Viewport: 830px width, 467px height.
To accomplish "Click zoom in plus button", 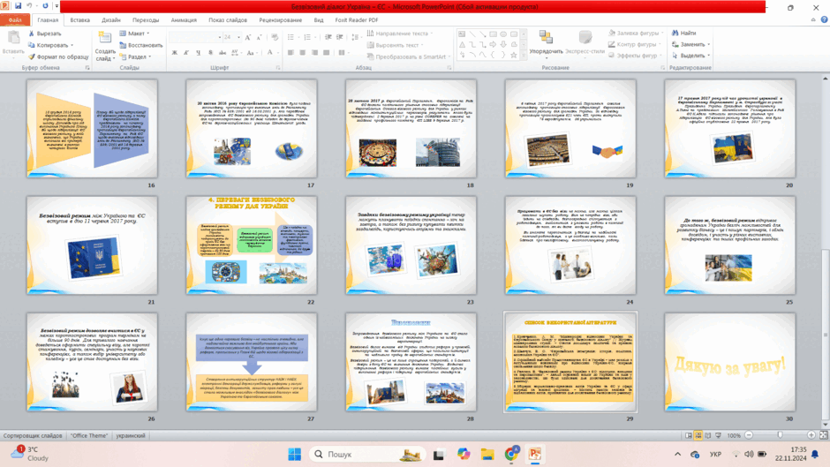I will pyautogui.click(x=811, y=435).
